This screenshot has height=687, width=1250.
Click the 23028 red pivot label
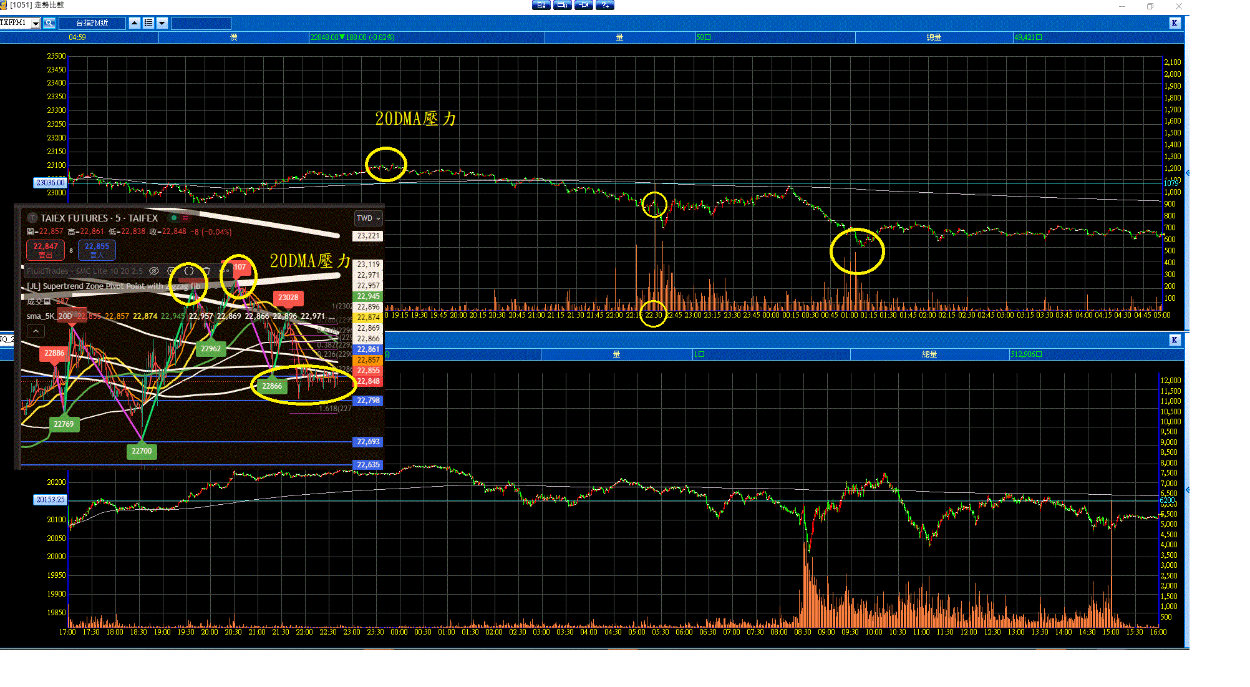point(288,298)
